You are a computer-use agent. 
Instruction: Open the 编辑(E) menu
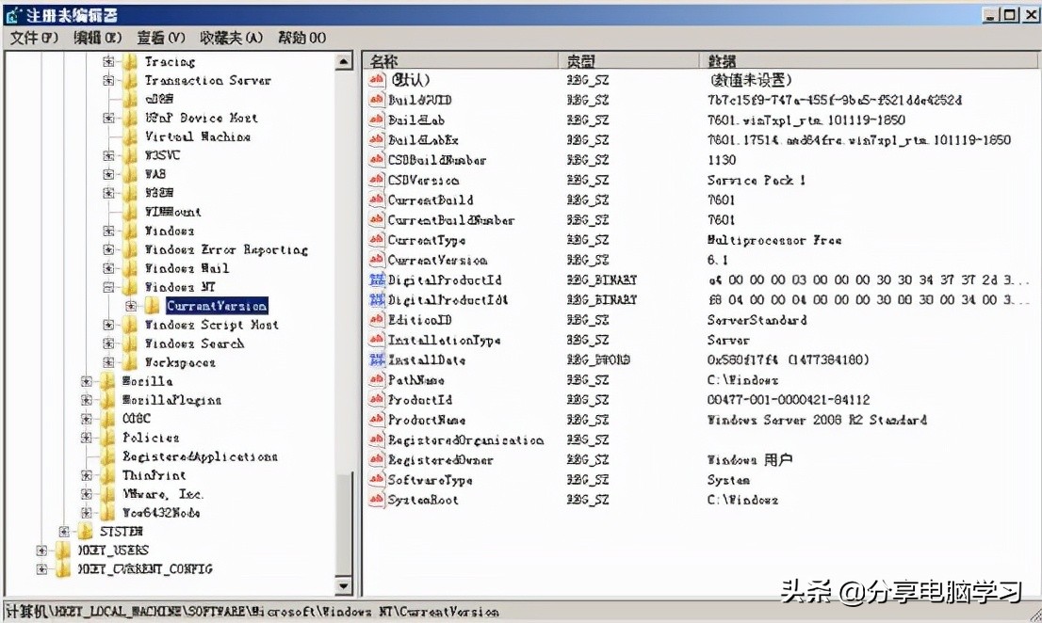point(98,38)
